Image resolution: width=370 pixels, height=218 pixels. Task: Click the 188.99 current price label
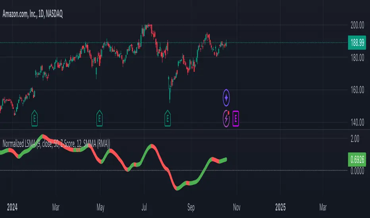pos(357,43)
